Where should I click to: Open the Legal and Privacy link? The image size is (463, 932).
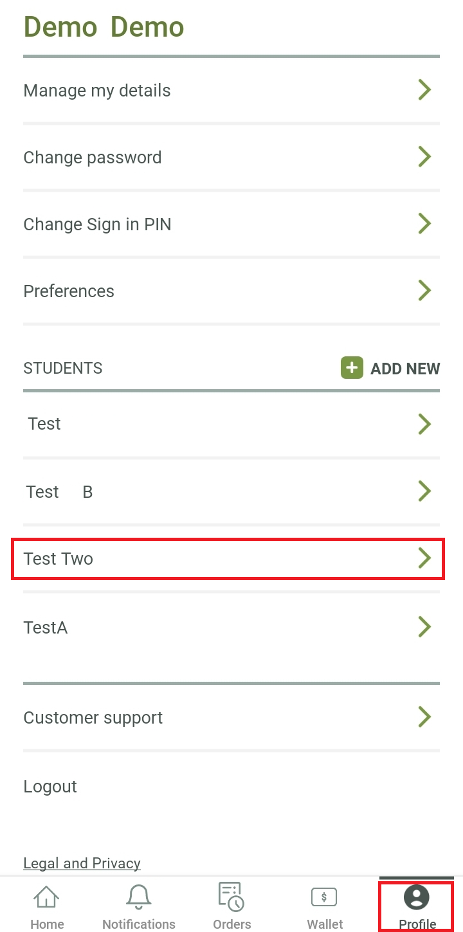coord(82,863)
